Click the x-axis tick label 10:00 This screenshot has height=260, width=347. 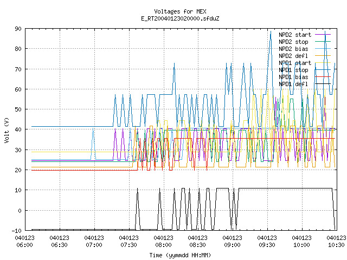[x=301, y=245]
